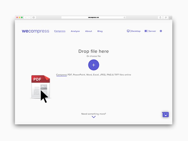Click the browser Share icon
The image size is (188, 141).
160,18
